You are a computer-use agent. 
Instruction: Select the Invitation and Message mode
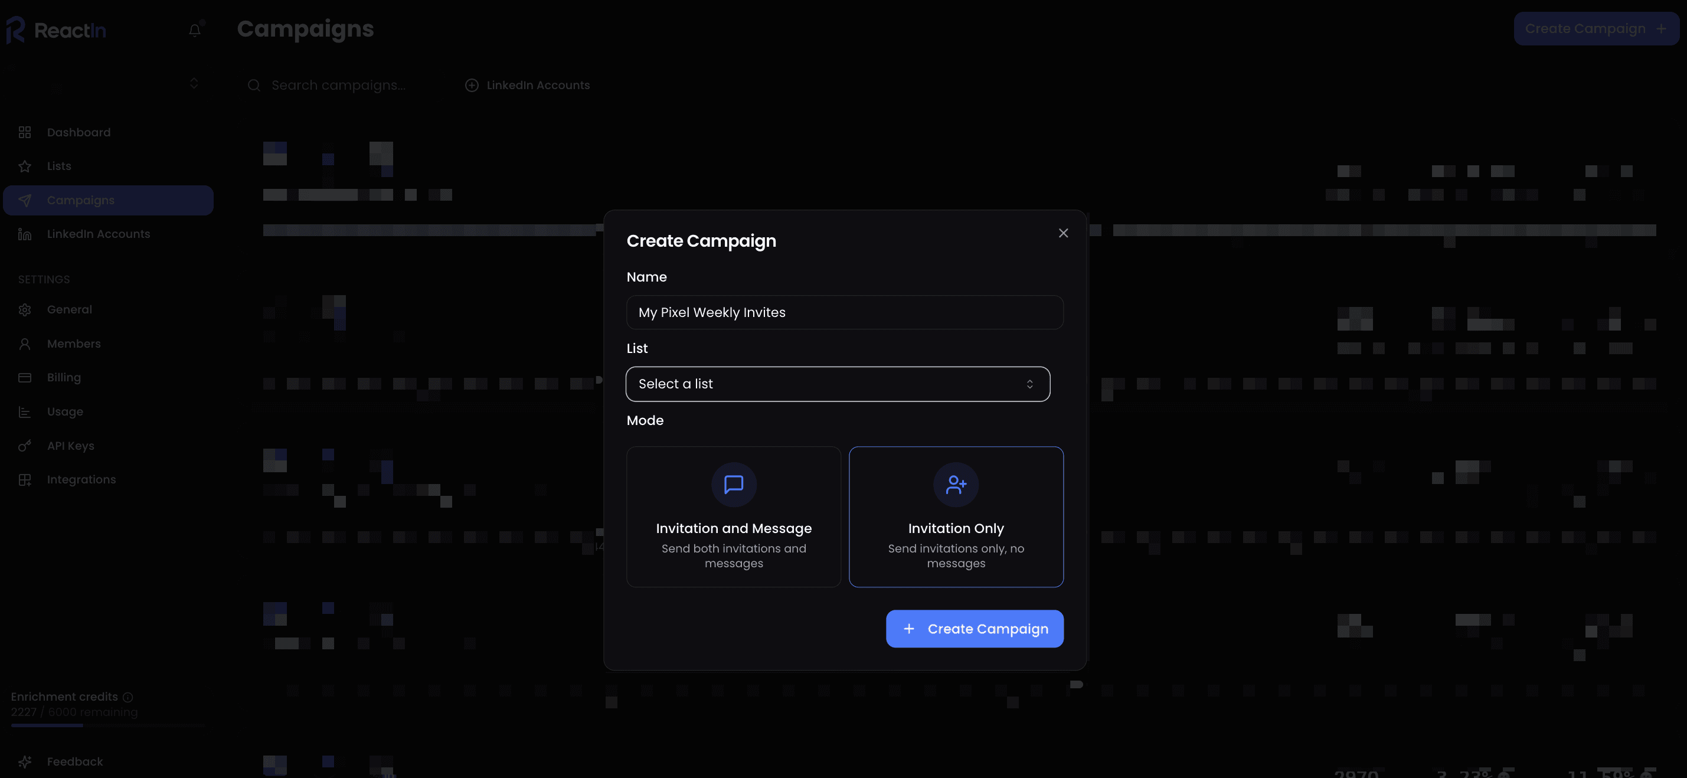(734, 517)
